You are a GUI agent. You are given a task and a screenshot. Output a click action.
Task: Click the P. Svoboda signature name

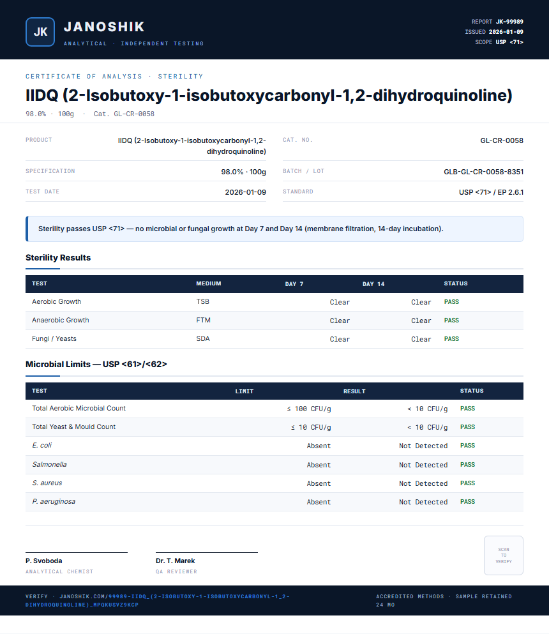(x=43, y=561)
